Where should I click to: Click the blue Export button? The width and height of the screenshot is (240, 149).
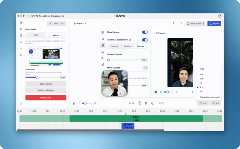tap(214, 24)
